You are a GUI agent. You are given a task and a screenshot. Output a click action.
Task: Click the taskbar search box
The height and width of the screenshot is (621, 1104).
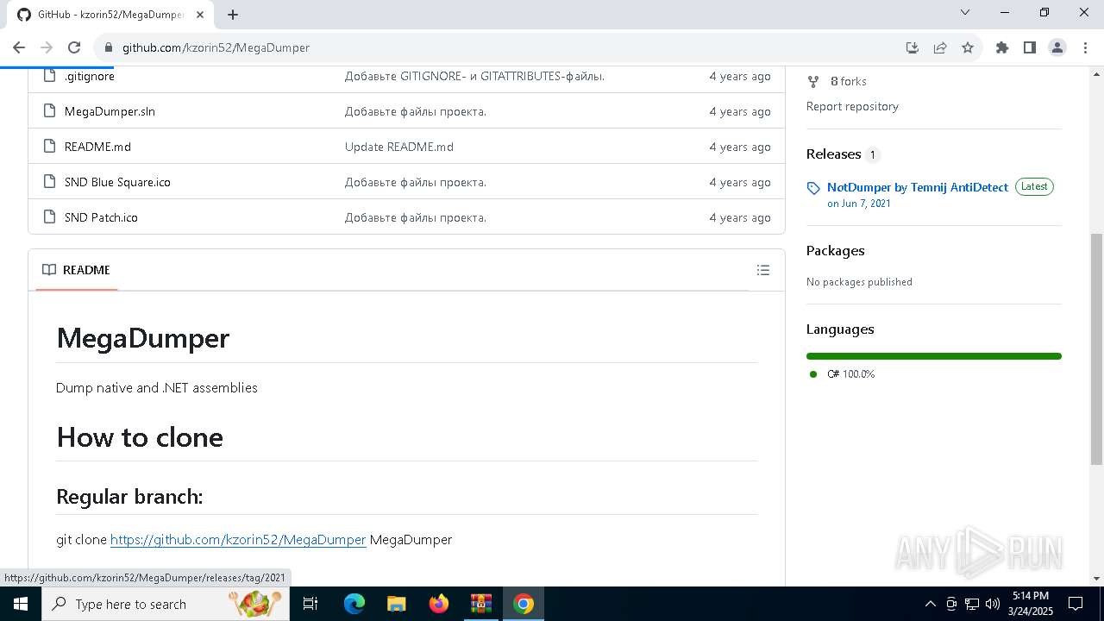click(x=166, y=604)
